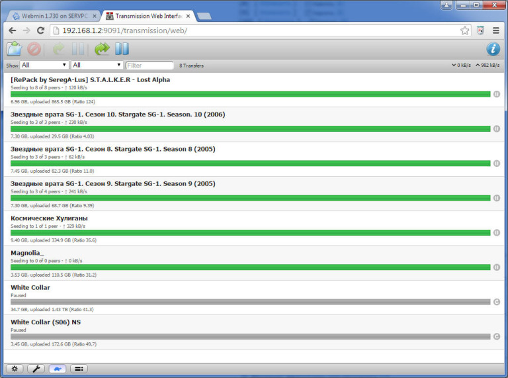
Task: Click Start selected torrents arrow icon
Action: tap(59, 49)
